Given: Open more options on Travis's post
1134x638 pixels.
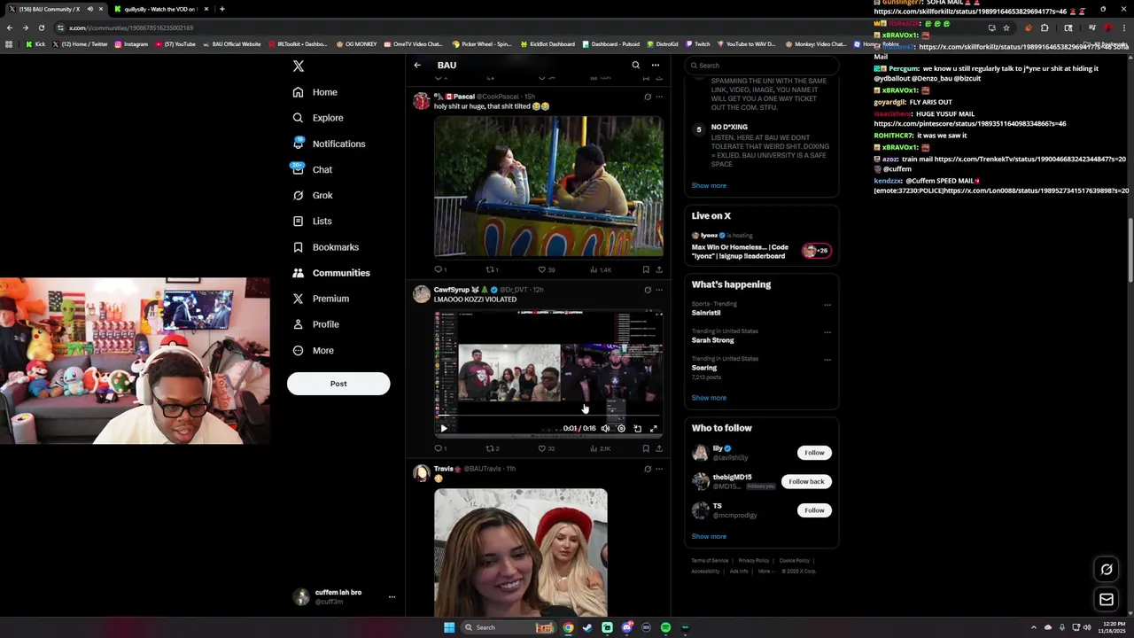Looking at the screenshot, I should click(659, 469).
